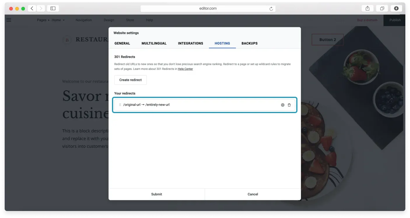Switch to the General tab
This screenshot has height=218, width=410.
click(122, 43)
